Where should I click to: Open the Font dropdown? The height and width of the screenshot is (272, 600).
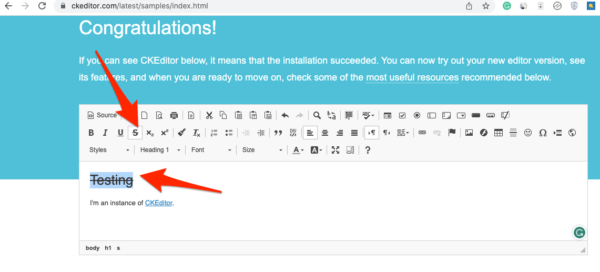coord(211,150)
